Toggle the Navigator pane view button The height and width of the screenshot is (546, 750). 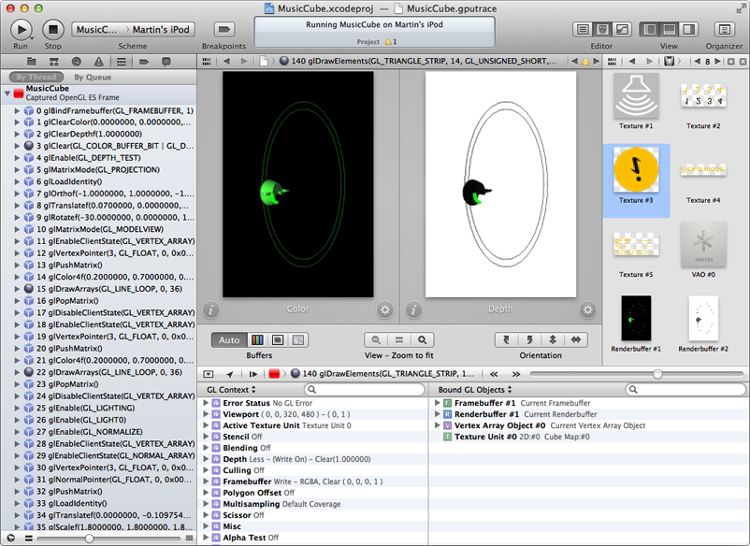[650, 30]
